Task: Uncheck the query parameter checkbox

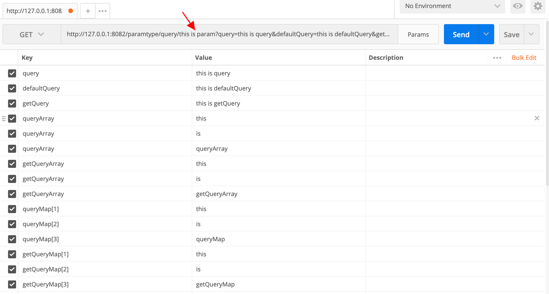Action: pos(12,73)
